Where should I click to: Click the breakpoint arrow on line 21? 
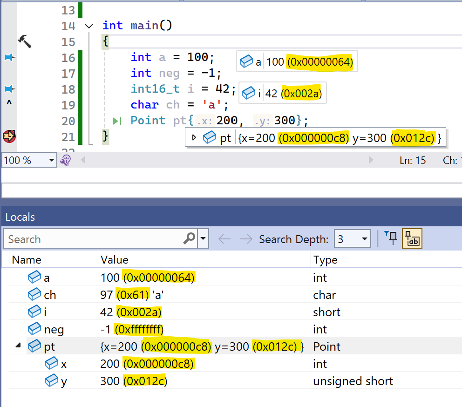coord(9,136)
